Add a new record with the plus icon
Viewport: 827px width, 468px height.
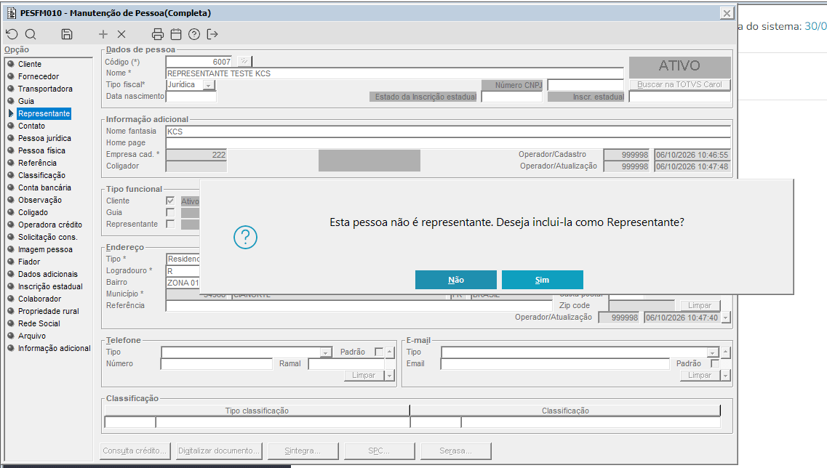pos(103,34)
